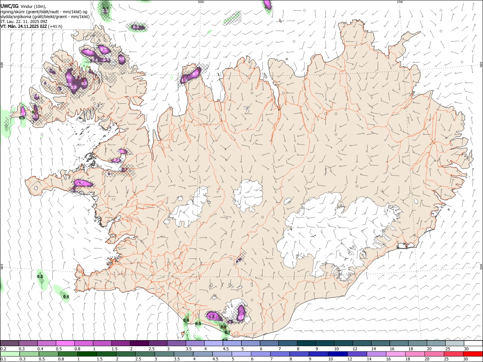This screenshot has width=483, height=362.
Task: Click the 20W longitude label
Action: point(201,2)
